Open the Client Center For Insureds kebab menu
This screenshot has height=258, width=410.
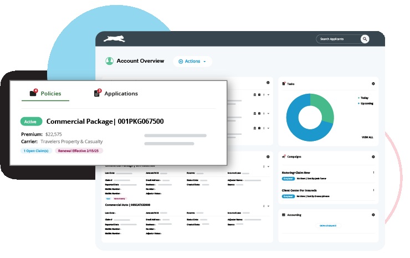pos(373,190)
